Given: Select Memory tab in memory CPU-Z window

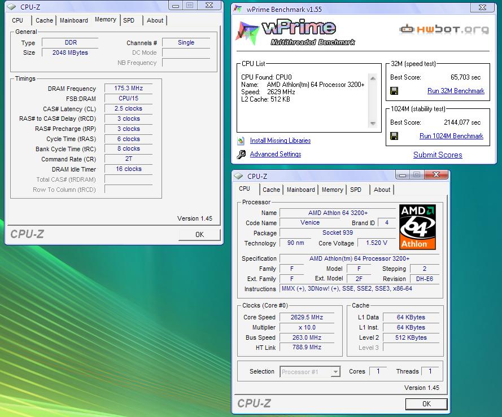Looking at the screenshot, I should (106, 20).
